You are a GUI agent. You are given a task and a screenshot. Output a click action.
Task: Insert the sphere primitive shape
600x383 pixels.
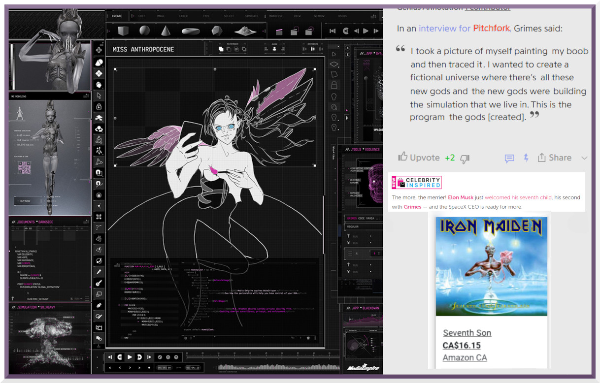[144, 31]
